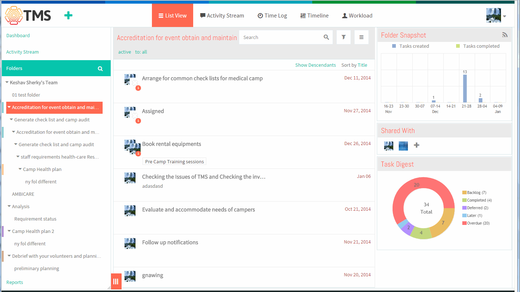Click the orange sidebar collapse handle
This screenshot has height=292, width=520.
click(x=116, y=281)
